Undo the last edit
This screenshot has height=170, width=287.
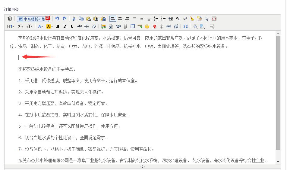(x=57, y=19)
